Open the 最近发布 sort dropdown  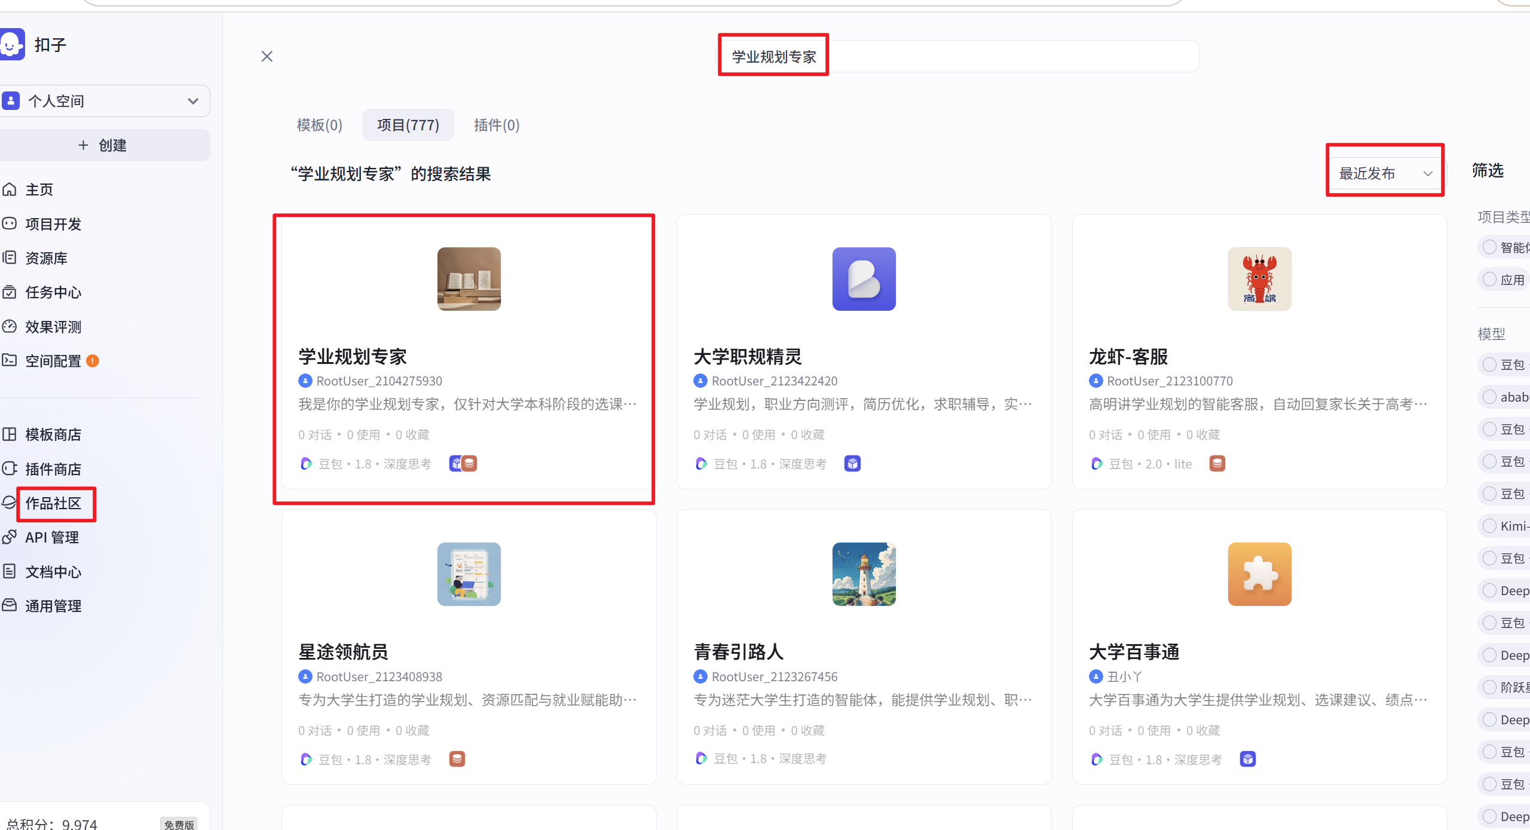coord(1384,173)
